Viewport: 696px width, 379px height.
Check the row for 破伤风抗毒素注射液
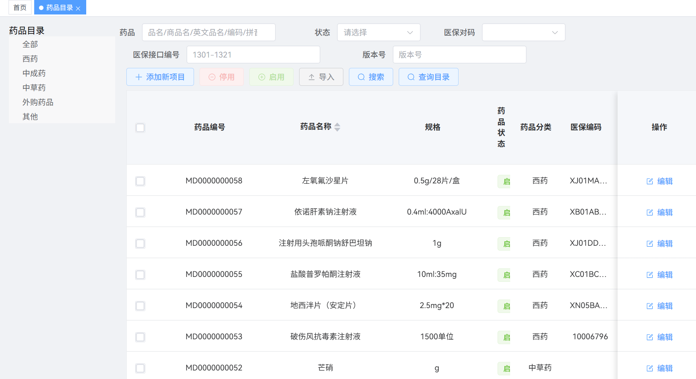tap(140, 337)
